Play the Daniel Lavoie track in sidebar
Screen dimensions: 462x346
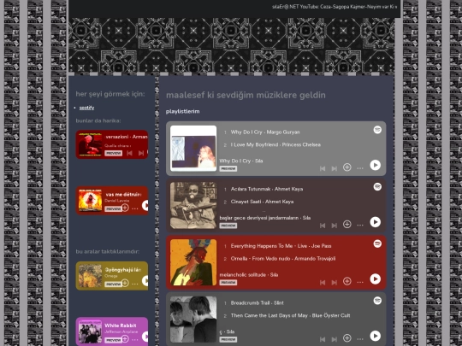tap(145, 205)
